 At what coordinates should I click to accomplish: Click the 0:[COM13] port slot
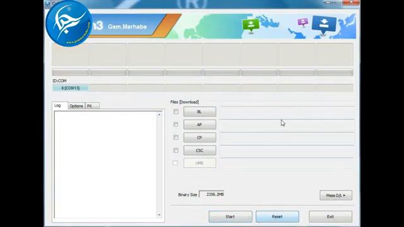point(70,88)
